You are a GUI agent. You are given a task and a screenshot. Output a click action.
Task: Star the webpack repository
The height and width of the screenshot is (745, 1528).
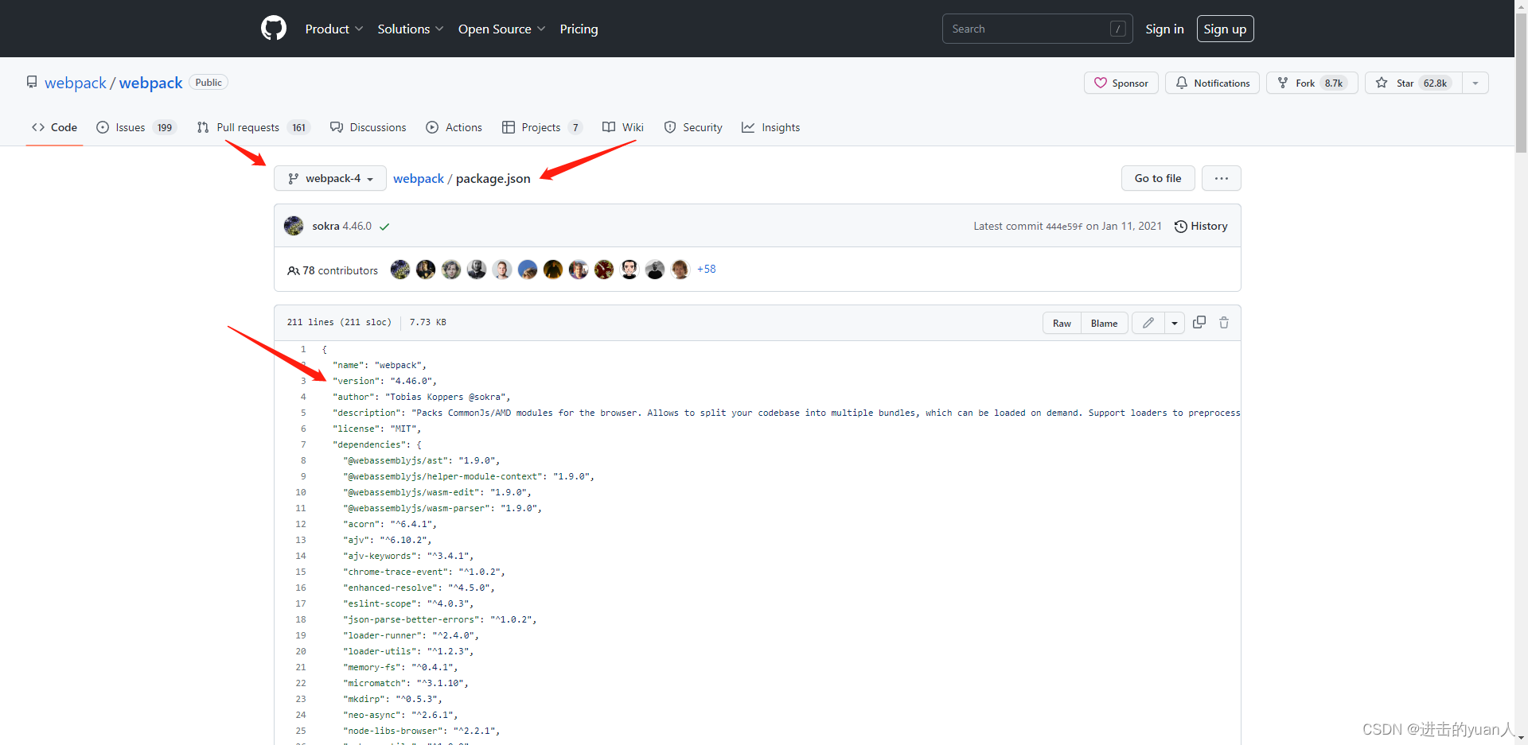(x=1413, y=83)
